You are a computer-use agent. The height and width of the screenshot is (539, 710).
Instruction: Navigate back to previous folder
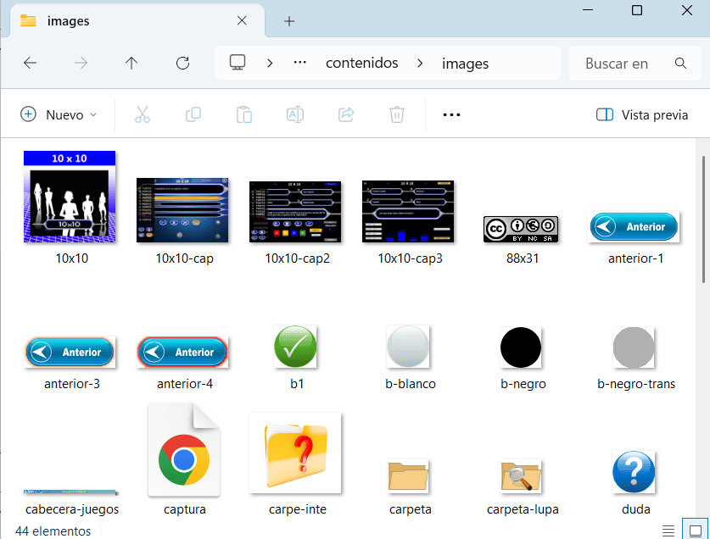click(30, 63)
